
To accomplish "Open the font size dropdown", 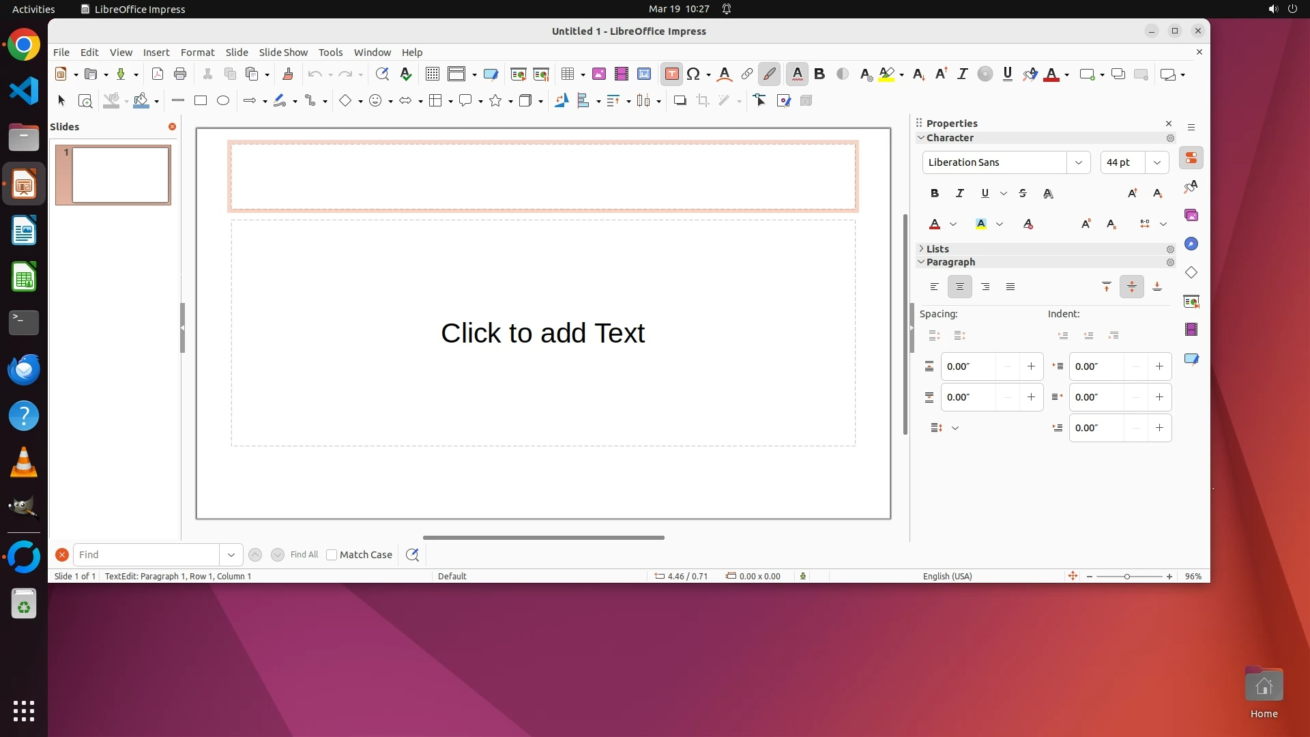I will point(1156,162).
